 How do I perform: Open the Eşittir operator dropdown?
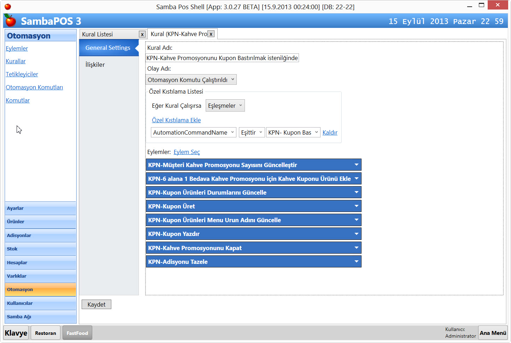(252, 132)
